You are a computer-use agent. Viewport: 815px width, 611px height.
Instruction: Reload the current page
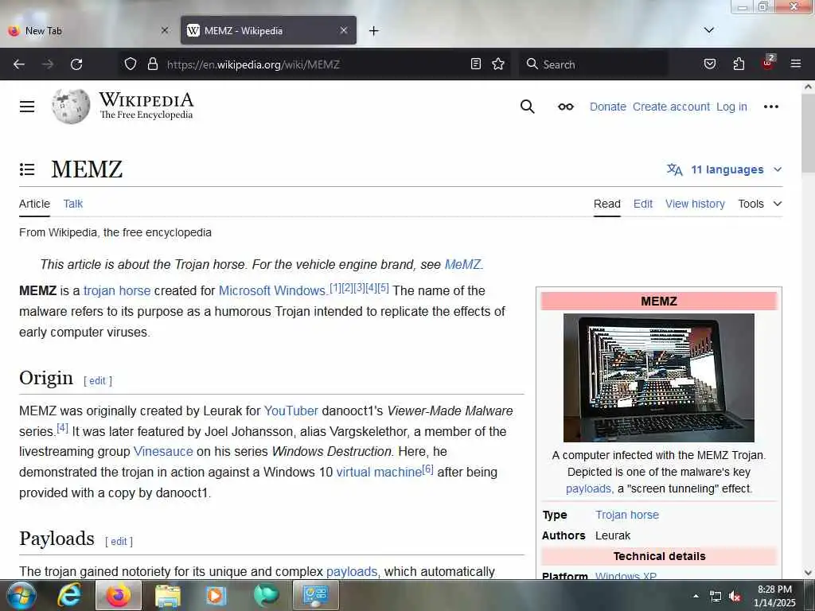[x=76, y=64]
